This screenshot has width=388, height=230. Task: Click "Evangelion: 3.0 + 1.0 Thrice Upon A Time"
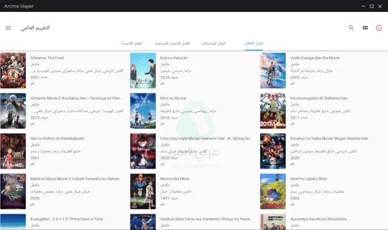(x=66, y=219)
